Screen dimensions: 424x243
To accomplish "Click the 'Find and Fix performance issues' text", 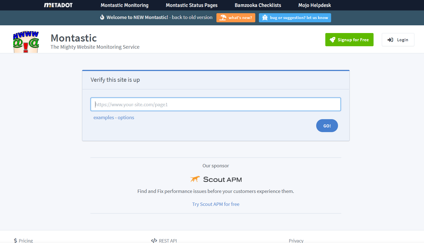I will [x=216, y=191].
